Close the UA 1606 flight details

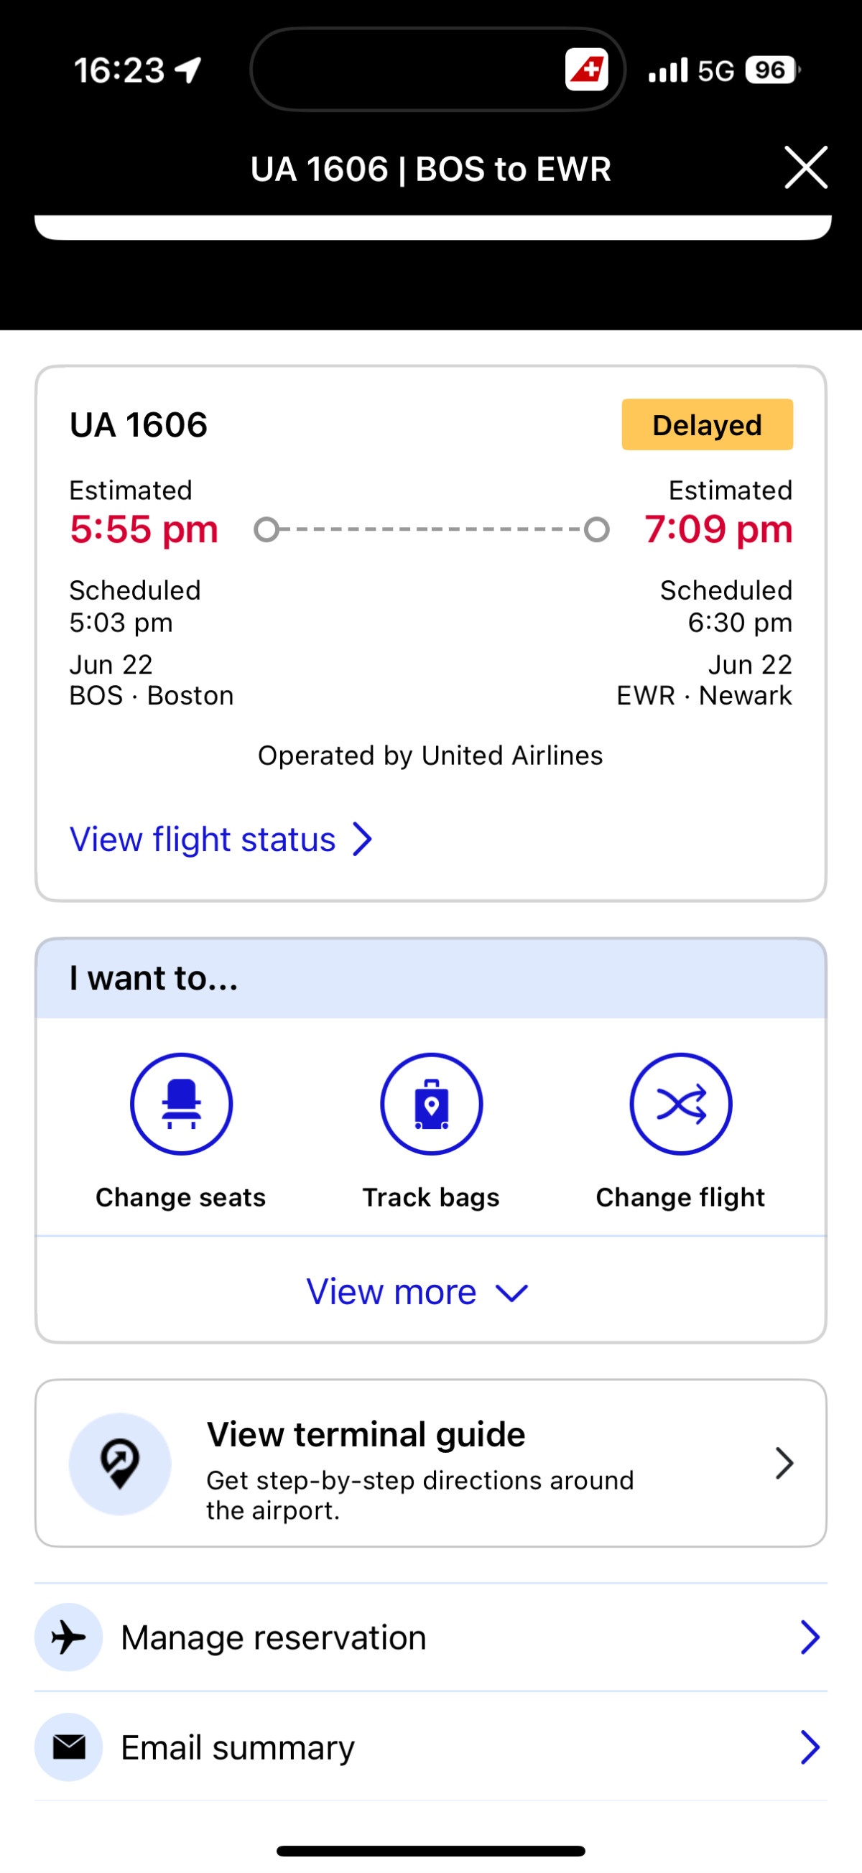pos(806,167)
